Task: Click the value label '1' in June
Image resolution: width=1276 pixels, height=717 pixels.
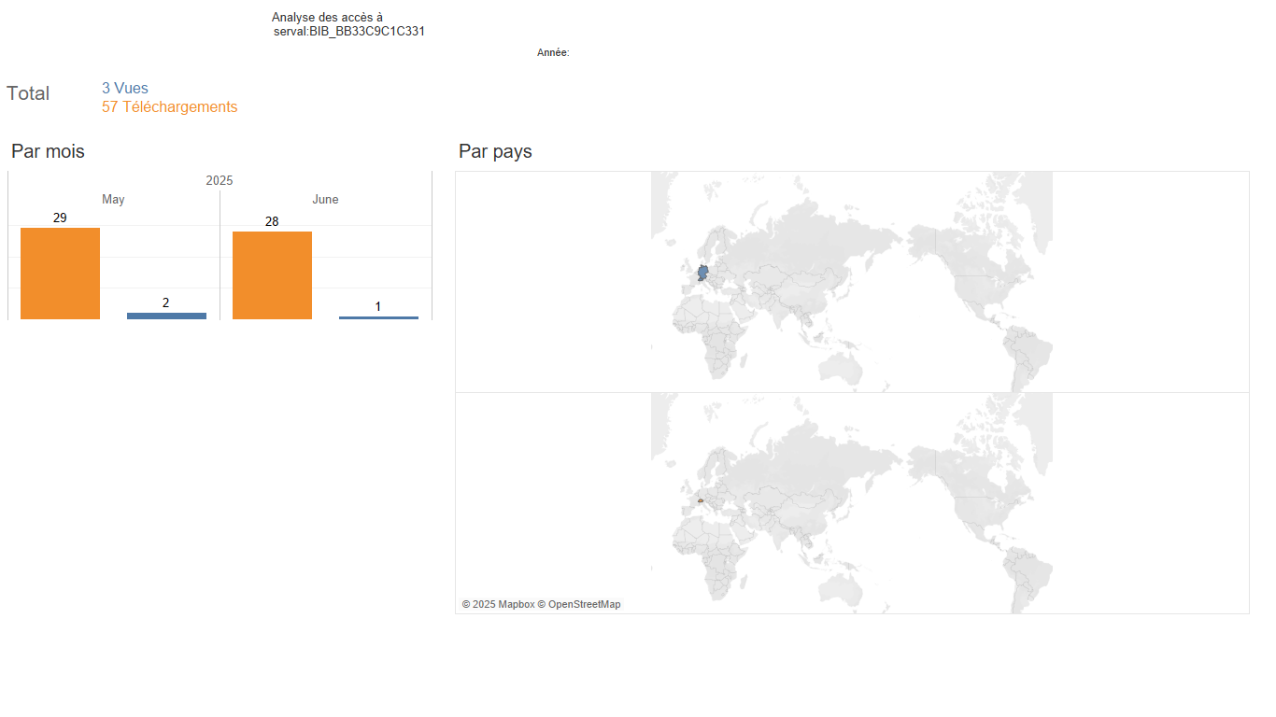Action: pos(378,306)
